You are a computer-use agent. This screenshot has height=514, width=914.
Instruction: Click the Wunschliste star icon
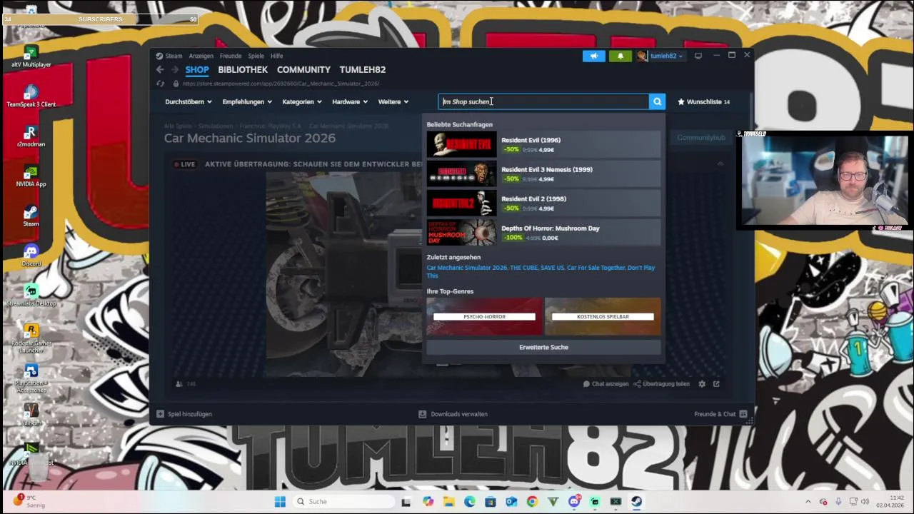coord(681,101)
